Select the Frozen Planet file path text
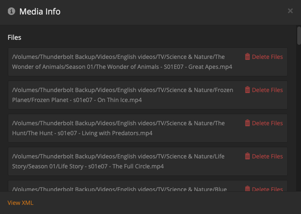Image resolution: width=301 pixels, height=214 pixels. (x=122, y=95)
